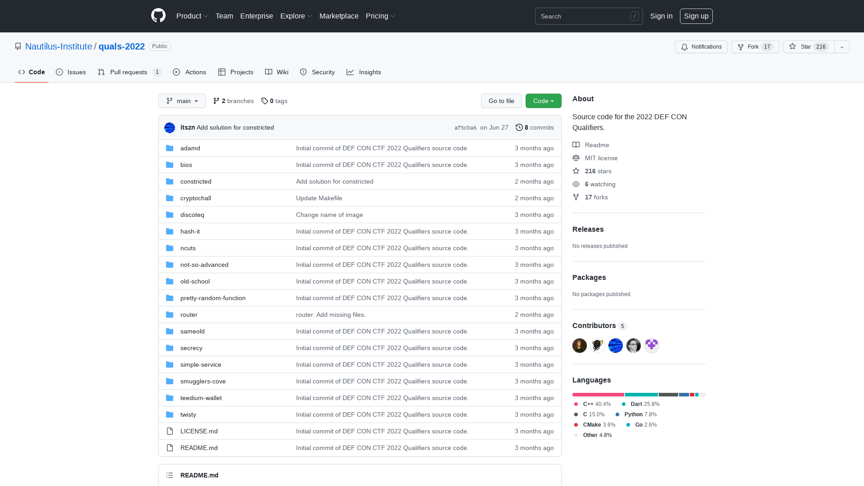Open commit hash af5cba6
This screenshot has width=864, height=486.
[465, 128]
